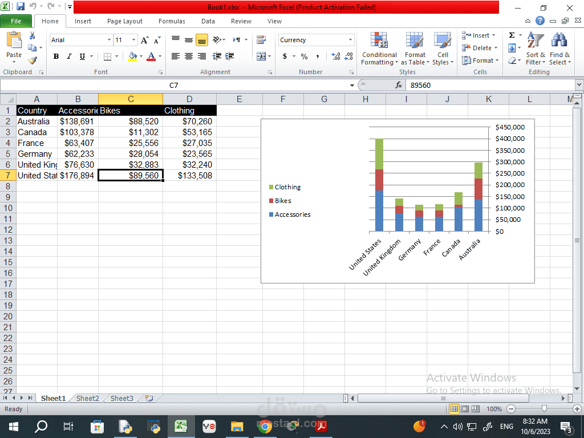Click the AutoSum sigma icon
Viewport: 584px width, 438px height.
point(512,35)
